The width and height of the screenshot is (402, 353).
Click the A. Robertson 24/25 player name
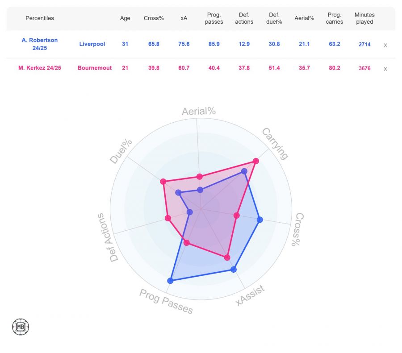point(40,44)
